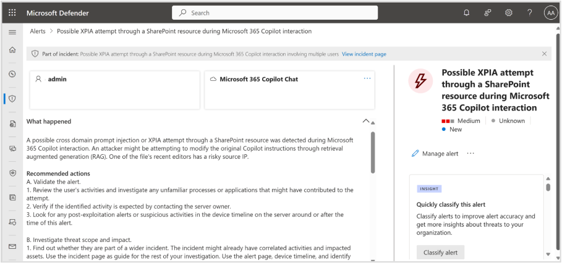Open the document search icon in sidebar
Viewport: 562px width, 263px height.
pos(12,124)
